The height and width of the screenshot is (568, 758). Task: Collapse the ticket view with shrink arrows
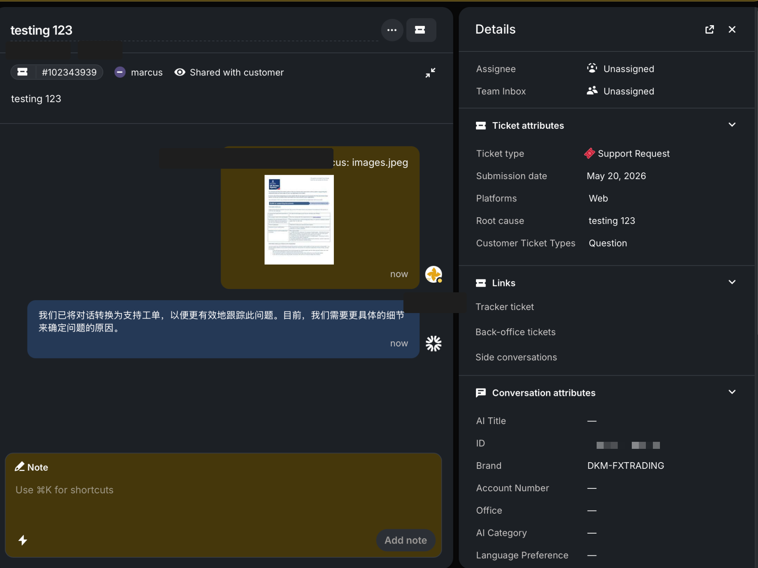point(430,73)
